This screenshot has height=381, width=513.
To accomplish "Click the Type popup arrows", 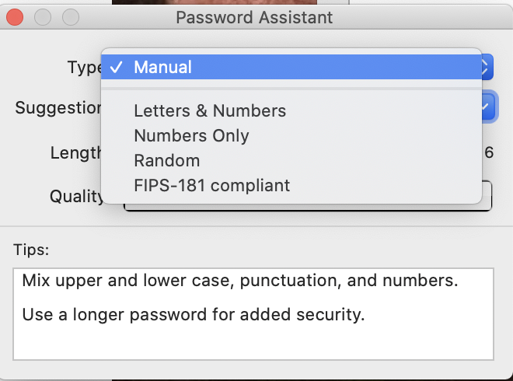I will coord(487,68).
